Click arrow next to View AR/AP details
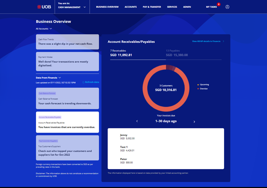267x188 pixels. tap(223, 41)
